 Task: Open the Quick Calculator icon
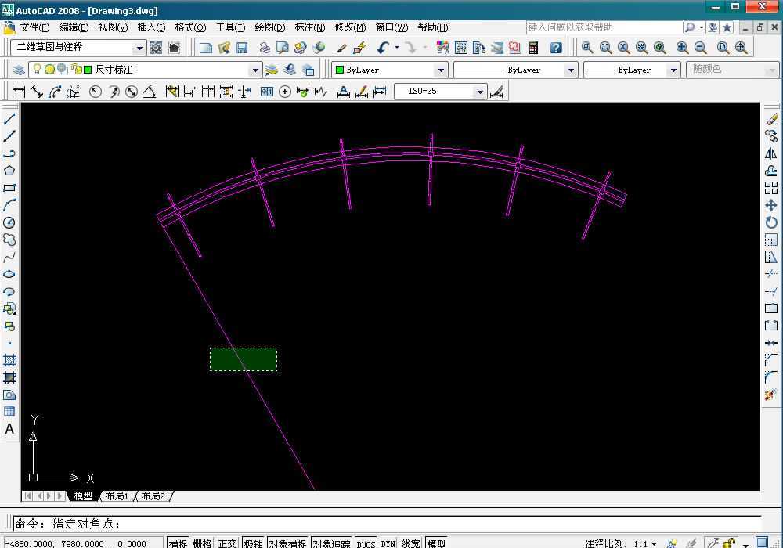click(532, 48)
